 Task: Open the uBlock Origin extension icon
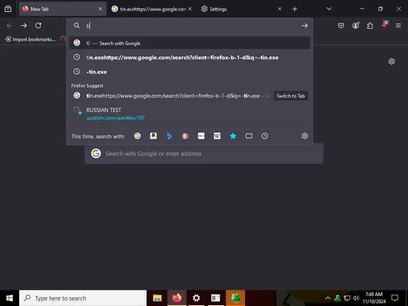[384, 25]
